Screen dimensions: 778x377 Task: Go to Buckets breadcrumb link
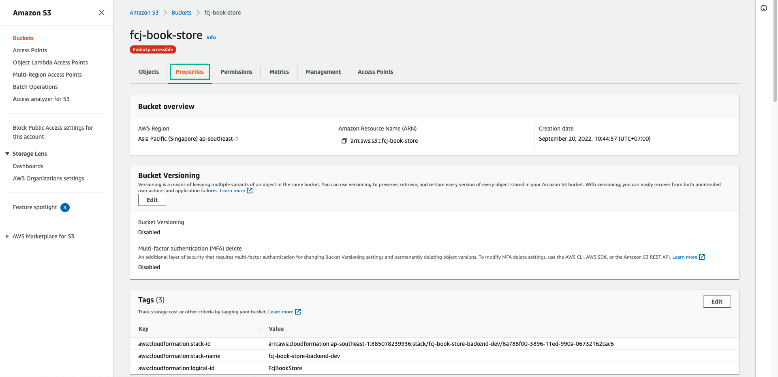click(181, 13)
